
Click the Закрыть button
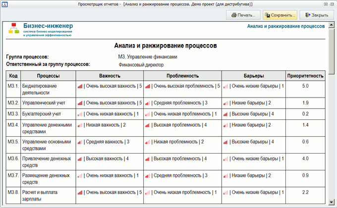[x=317, y=15]
